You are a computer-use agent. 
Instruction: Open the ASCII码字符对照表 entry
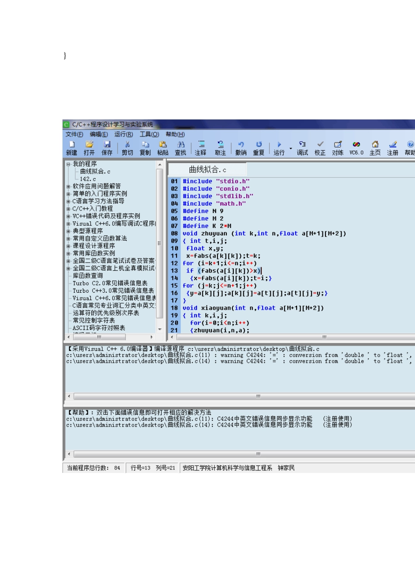[99, 328]
